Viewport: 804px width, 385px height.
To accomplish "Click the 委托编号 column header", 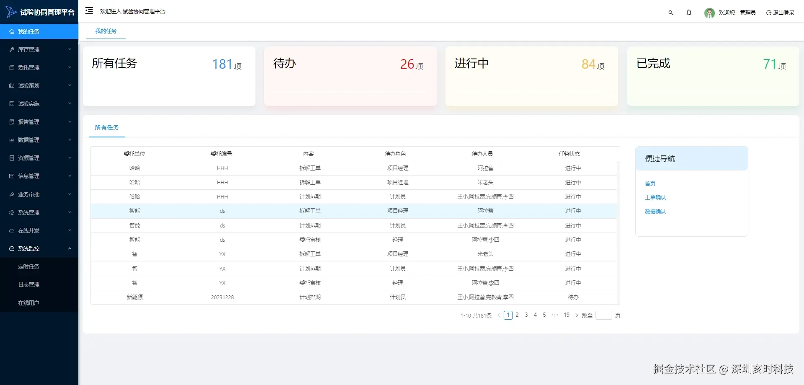I will click(222, 154).
